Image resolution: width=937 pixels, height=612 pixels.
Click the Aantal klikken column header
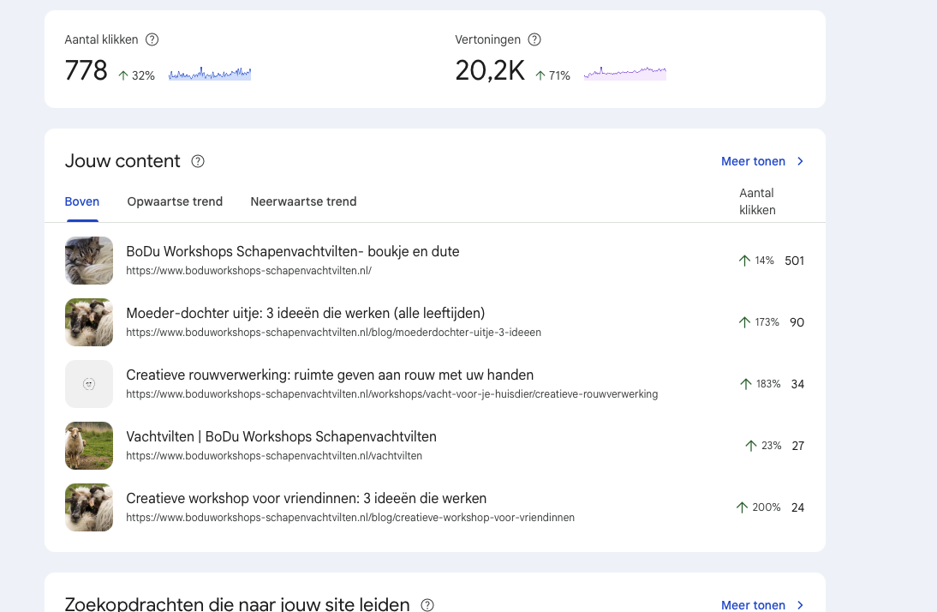click(x=757, y=201)
